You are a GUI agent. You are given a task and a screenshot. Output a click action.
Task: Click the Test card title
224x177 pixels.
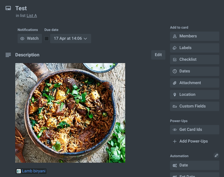tap(21, 8)
